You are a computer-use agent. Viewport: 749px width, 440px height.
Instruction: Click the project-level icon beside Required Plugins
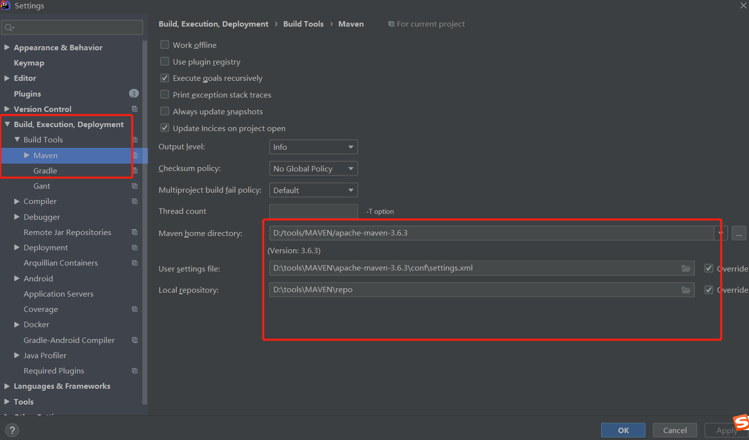(134, 371)
